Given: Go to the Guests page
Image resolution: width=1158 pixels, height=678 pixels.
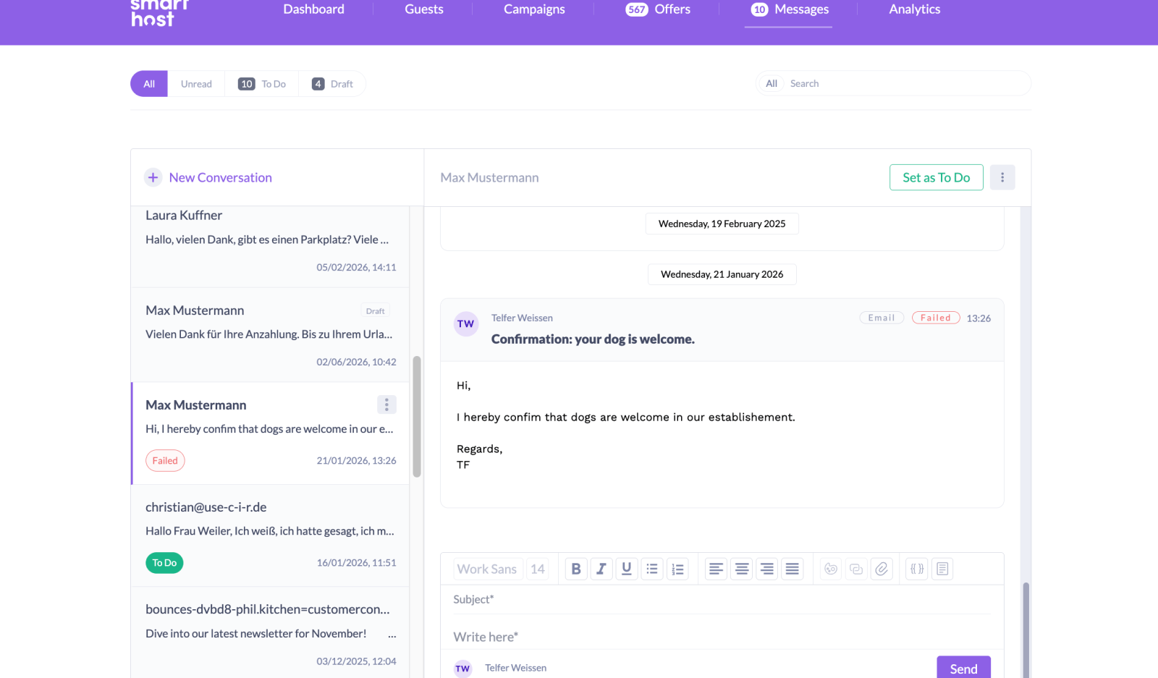Looking at the screenshot, I should (424, 9).
